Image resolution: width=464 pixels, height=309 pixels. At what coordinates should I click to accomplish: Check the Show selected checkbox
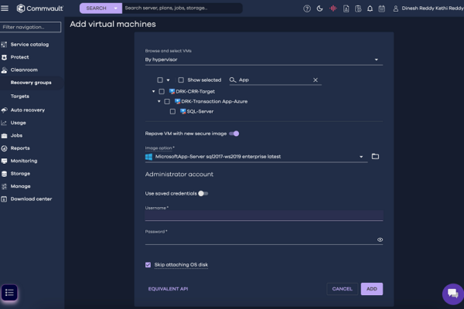coord(181,80)
